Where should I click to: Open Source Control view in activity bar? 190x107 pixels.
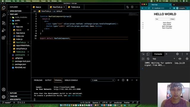click(x=4, y=23)
